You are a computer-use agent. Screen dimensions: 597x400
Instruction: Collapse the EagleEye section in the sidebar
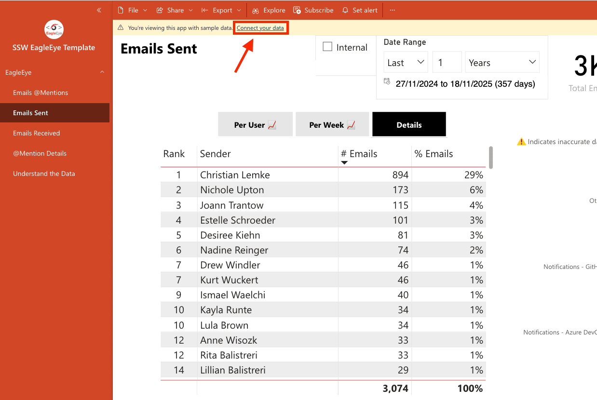coord(102,72)
